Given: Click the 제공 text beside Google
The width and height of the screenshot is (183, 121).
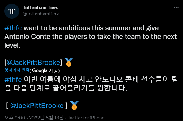Looking at the screenshot, I should [x=53, y=70].
